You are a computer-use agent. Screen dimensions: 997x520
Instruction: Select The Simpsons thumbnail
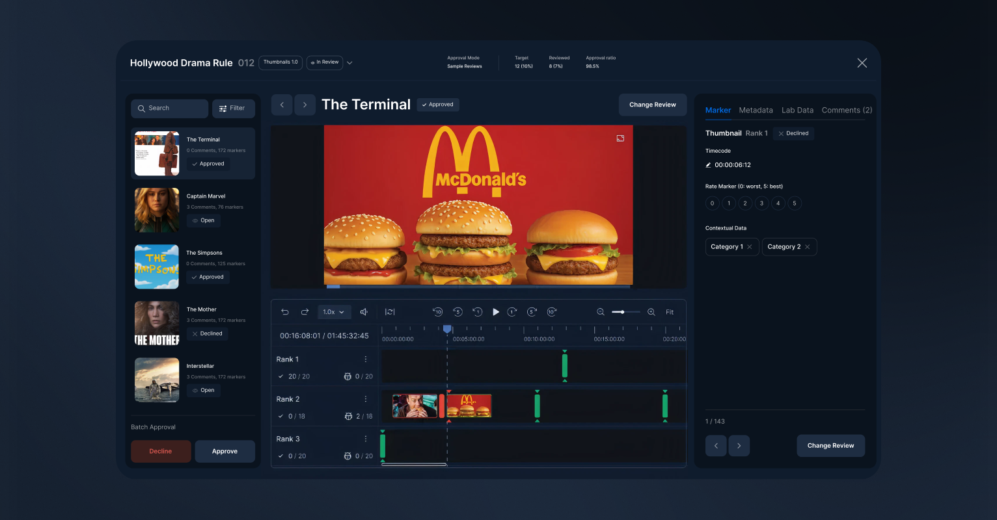pos(157,267)
